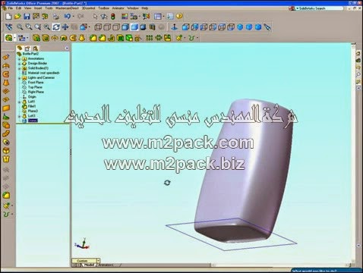Select the Zoom to Area magnifier
This screenshot has height=273, width=363.
[x=29, y=27]
